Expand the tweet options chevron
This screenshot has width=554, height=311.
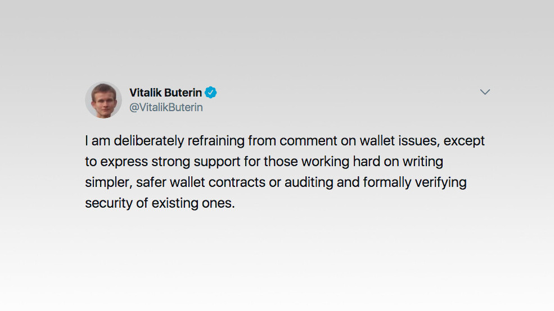pyautogui.click(x=485, y=92)
